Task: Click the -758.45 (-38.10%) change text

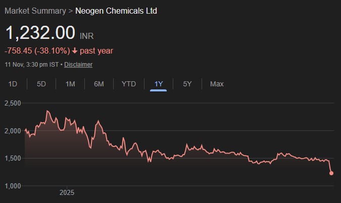Action: (x=36, y=50)
